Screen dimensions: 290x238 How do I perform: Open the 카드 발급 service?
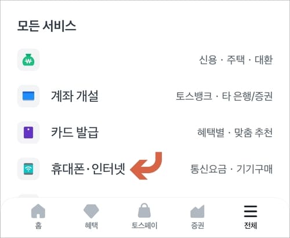coord(75,133)
